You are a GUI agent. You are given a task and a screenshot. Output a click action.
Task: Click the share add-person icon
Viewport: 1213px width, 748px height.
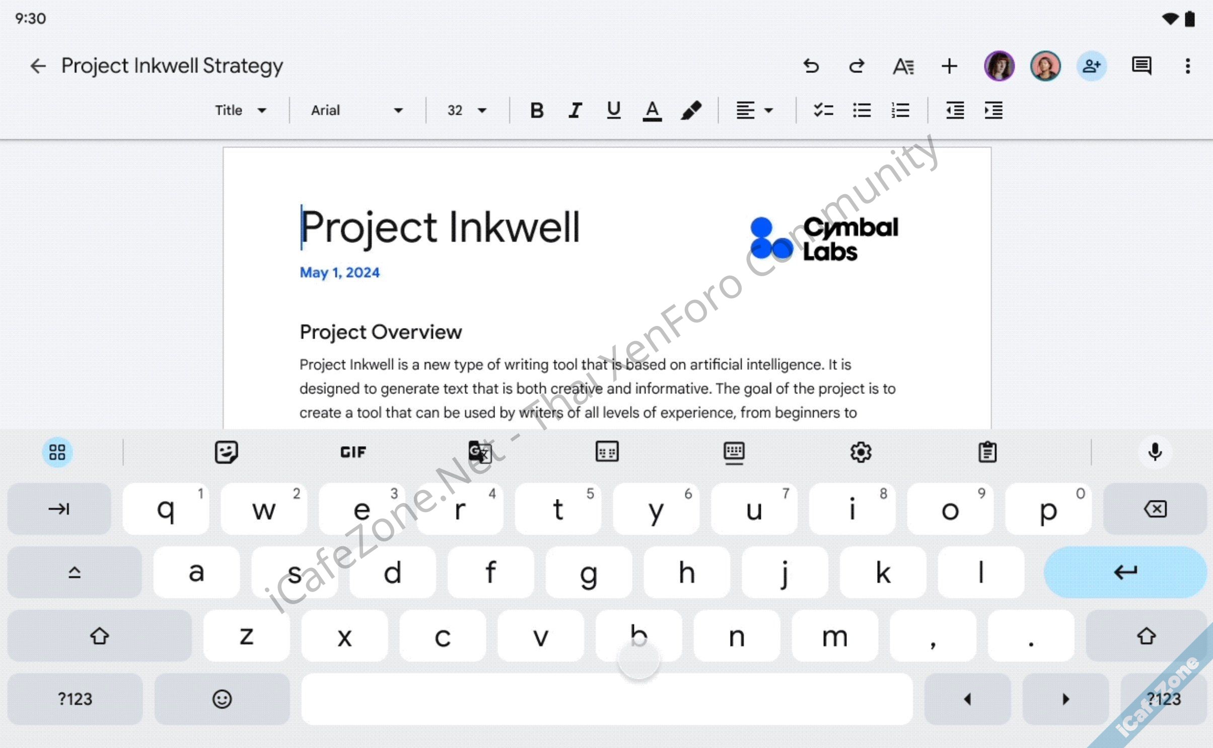tap(1092, 66)
